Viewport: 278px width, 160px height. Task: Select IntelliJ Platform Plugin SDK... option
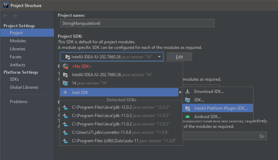pos(218,108)
